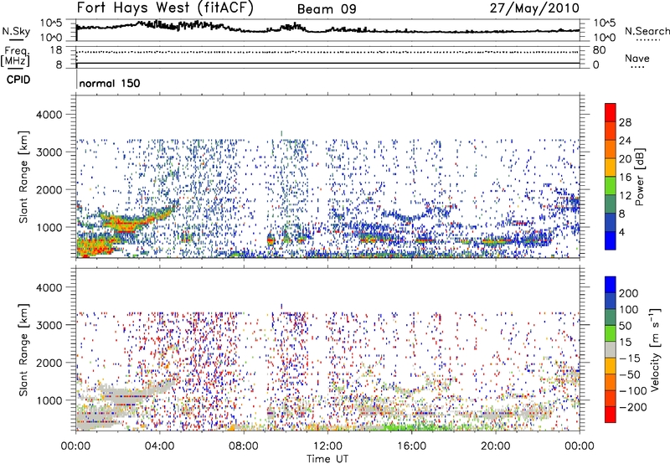Screen dimensions: 670x464
Task: Click the '16:00' time axis label
Action: click(x=411, y=446)
